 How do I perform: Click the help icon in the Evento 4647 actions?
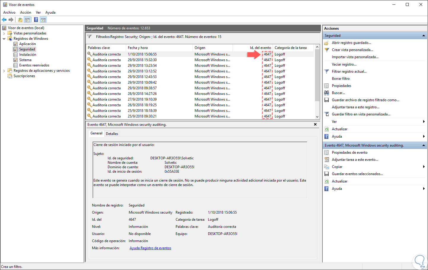[x=327, y=189]
